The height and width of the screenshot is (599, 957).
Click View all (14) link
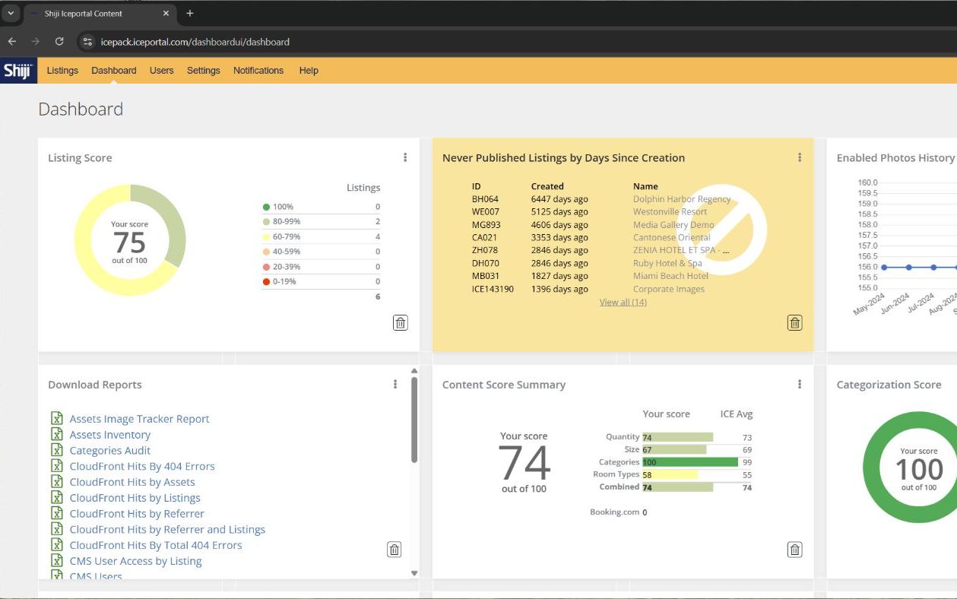(623, 303)
